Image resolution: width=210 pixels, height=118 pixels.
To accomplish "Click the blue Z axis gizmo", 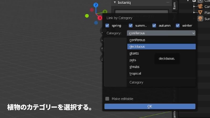I will tap(96, 5).
